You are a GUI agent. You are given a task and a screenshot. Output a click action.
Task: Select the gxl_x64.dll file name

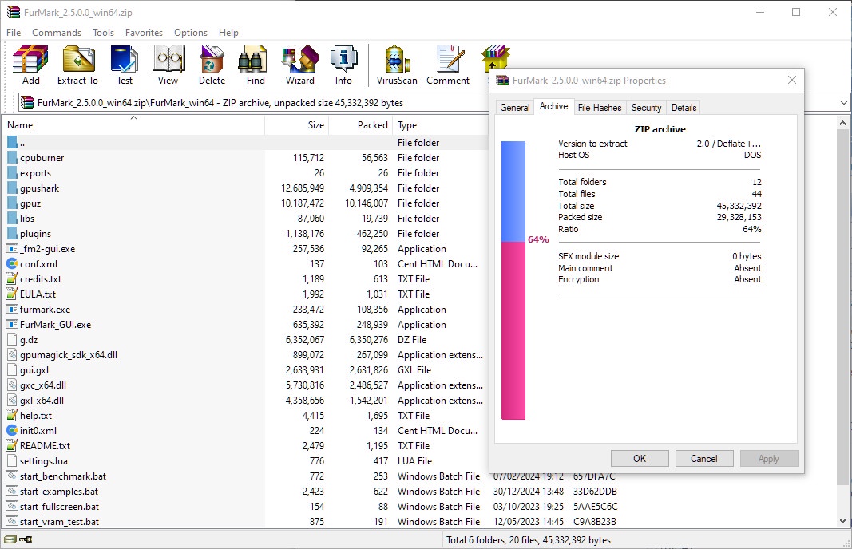(x=42, y=401)
